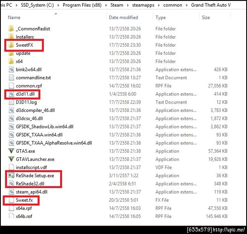Click the 57,364 KB size cell
This screenshot has width=247, height=234.
[218, 151]
